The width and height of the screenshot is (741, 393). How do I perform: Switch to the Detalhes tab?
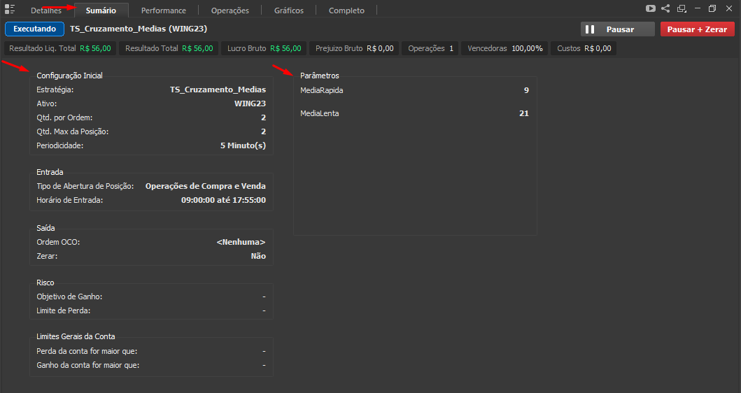(x=46, y=10)
